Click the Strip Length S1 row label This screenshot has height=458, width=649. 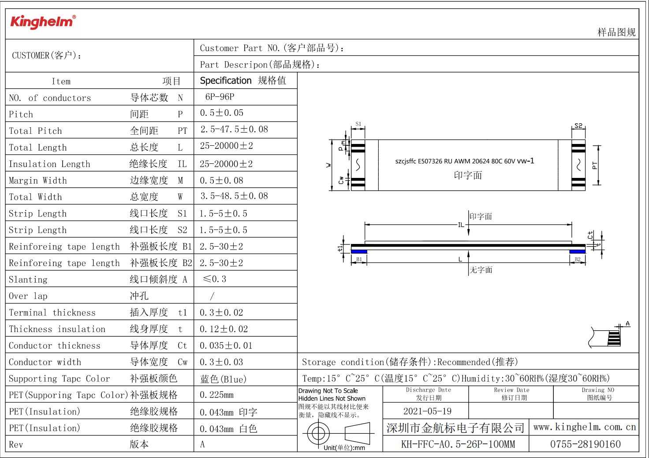(x=38, y=214)
